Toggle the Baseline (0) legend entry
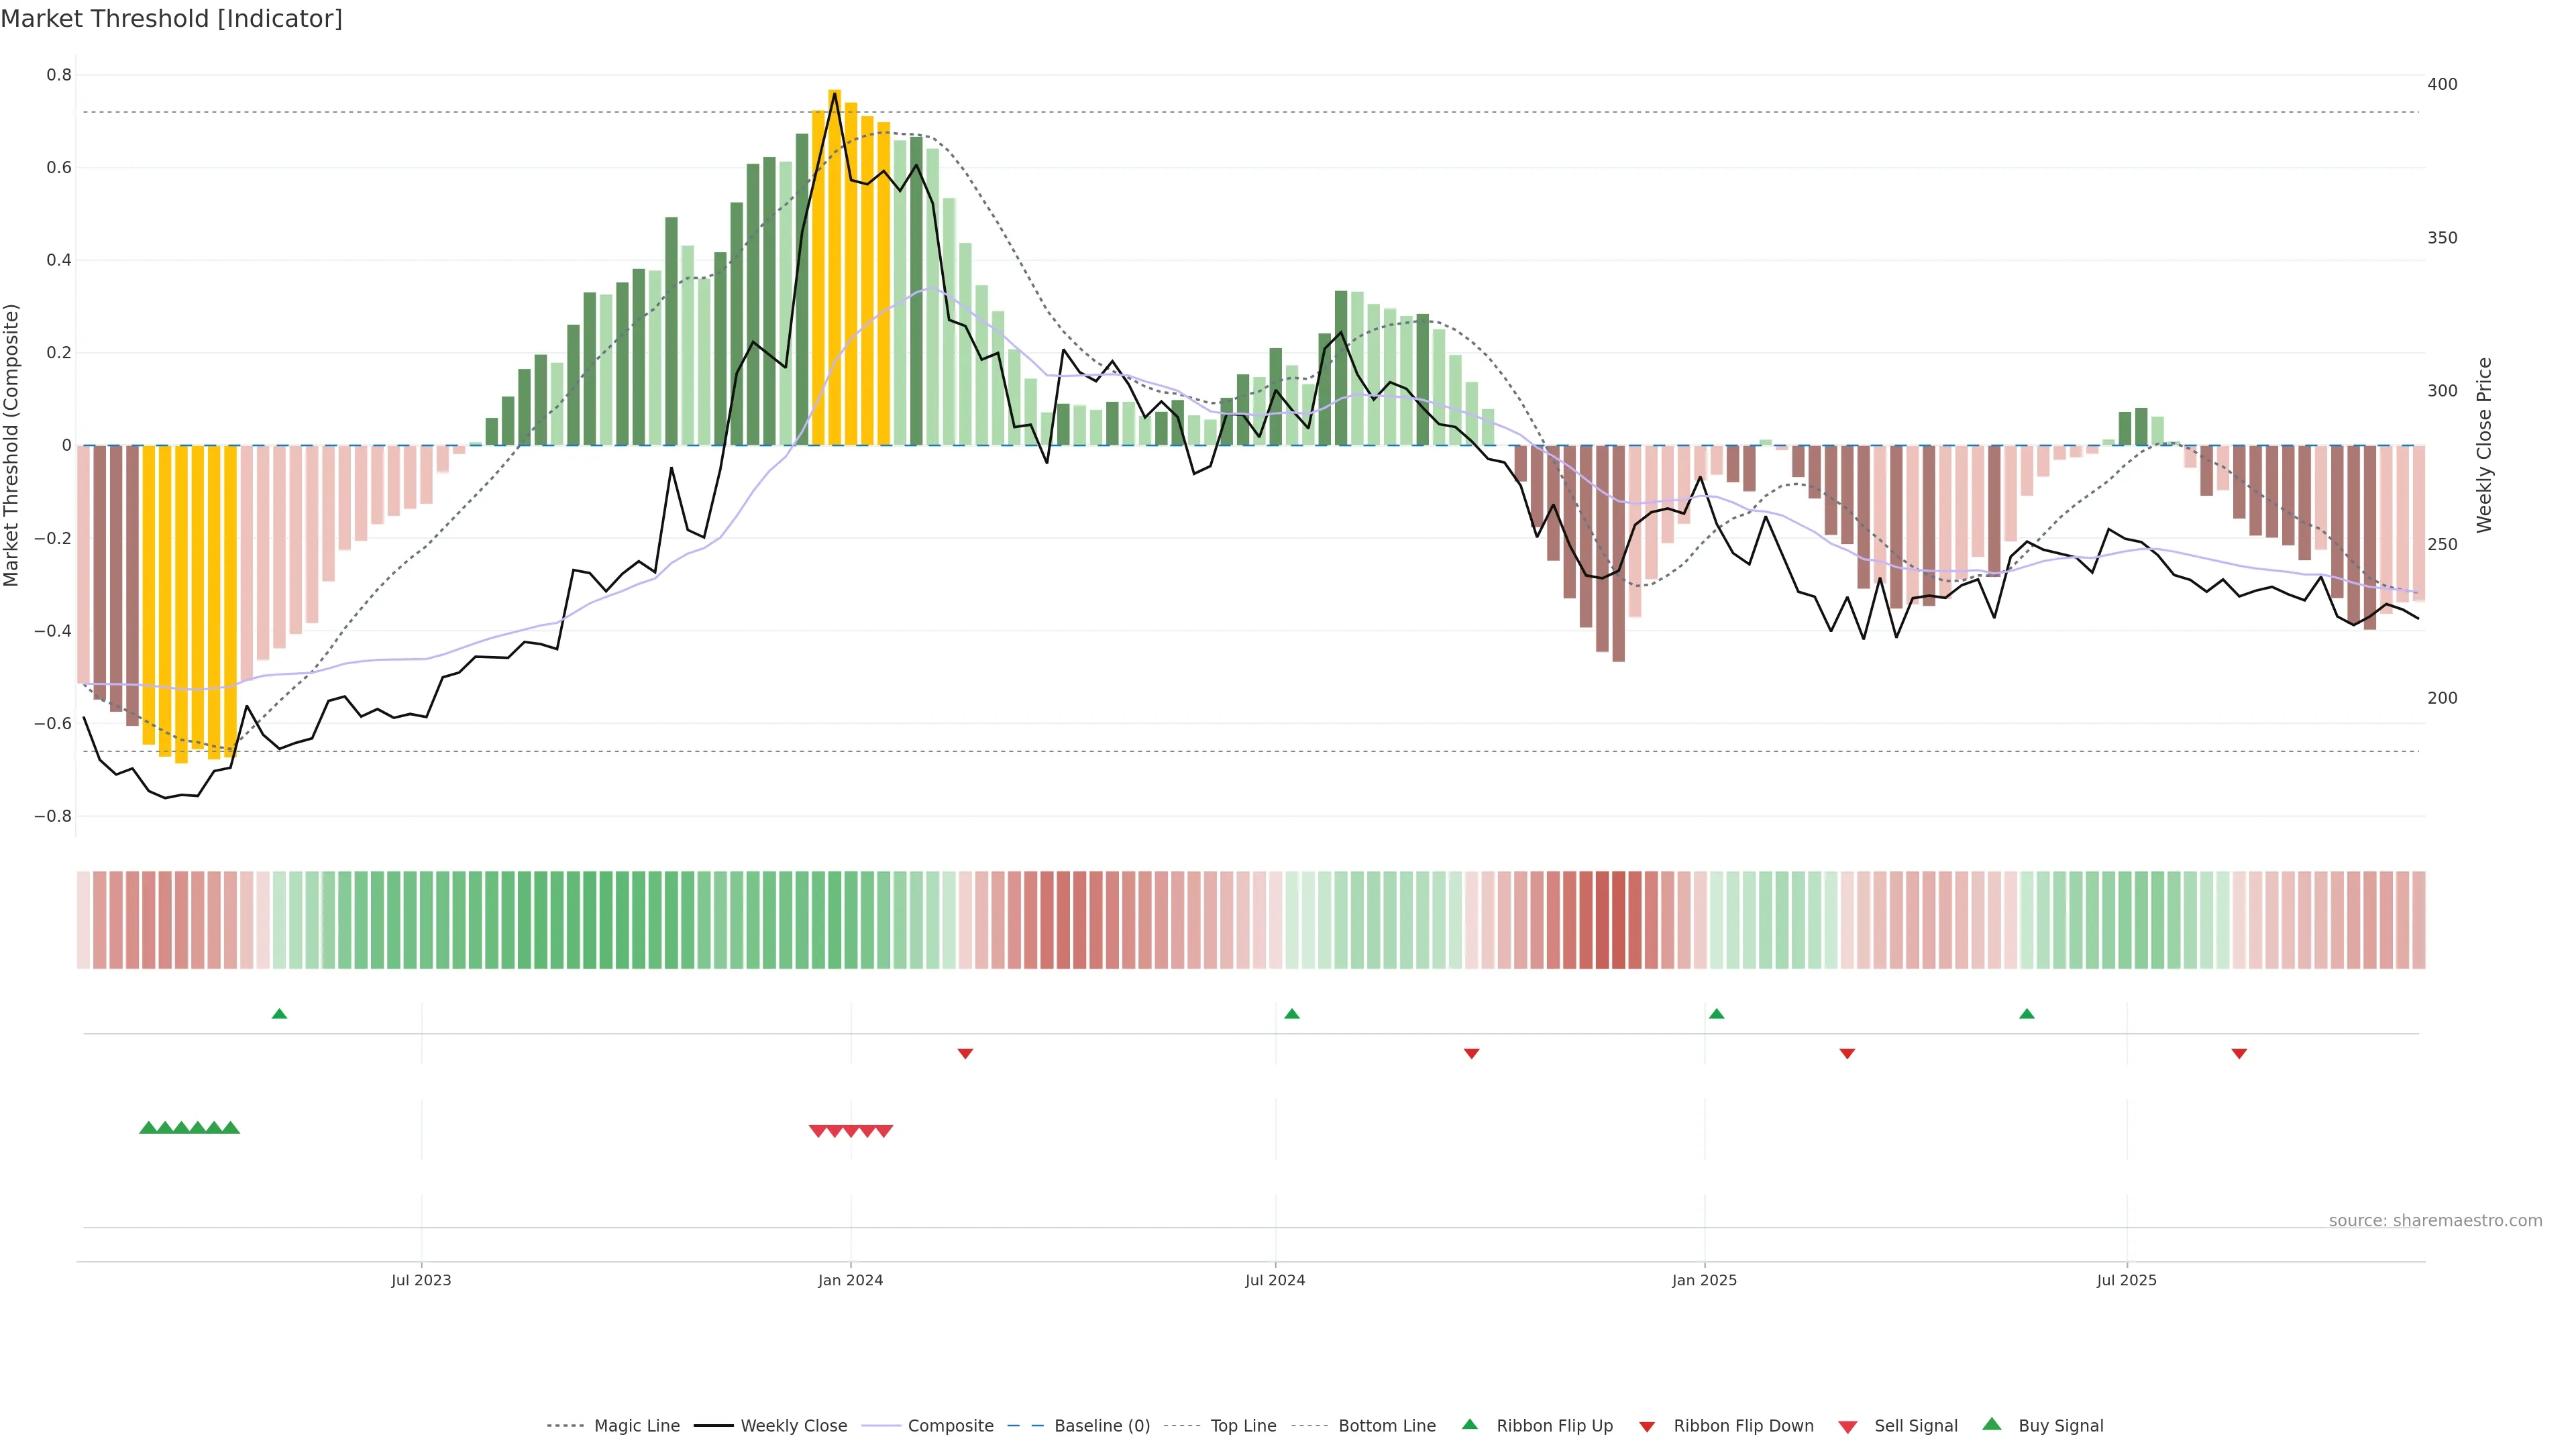 click(1101, 1426)
